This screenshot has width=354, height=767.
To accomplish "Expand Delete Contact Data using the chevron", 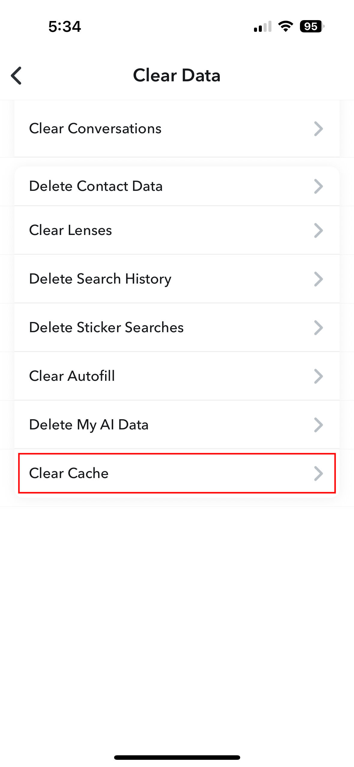I will (318, 186).
